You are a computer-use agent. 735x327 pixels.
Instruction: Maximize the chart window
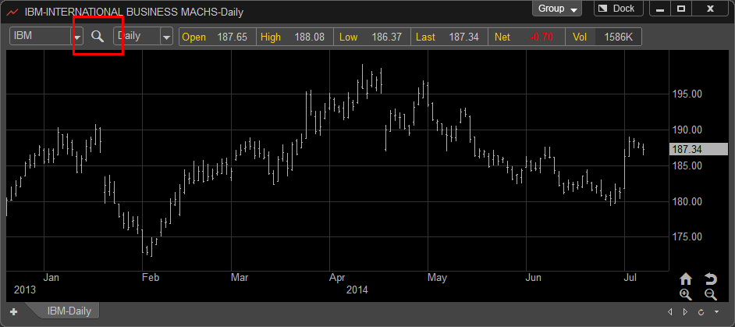point(682,9)
